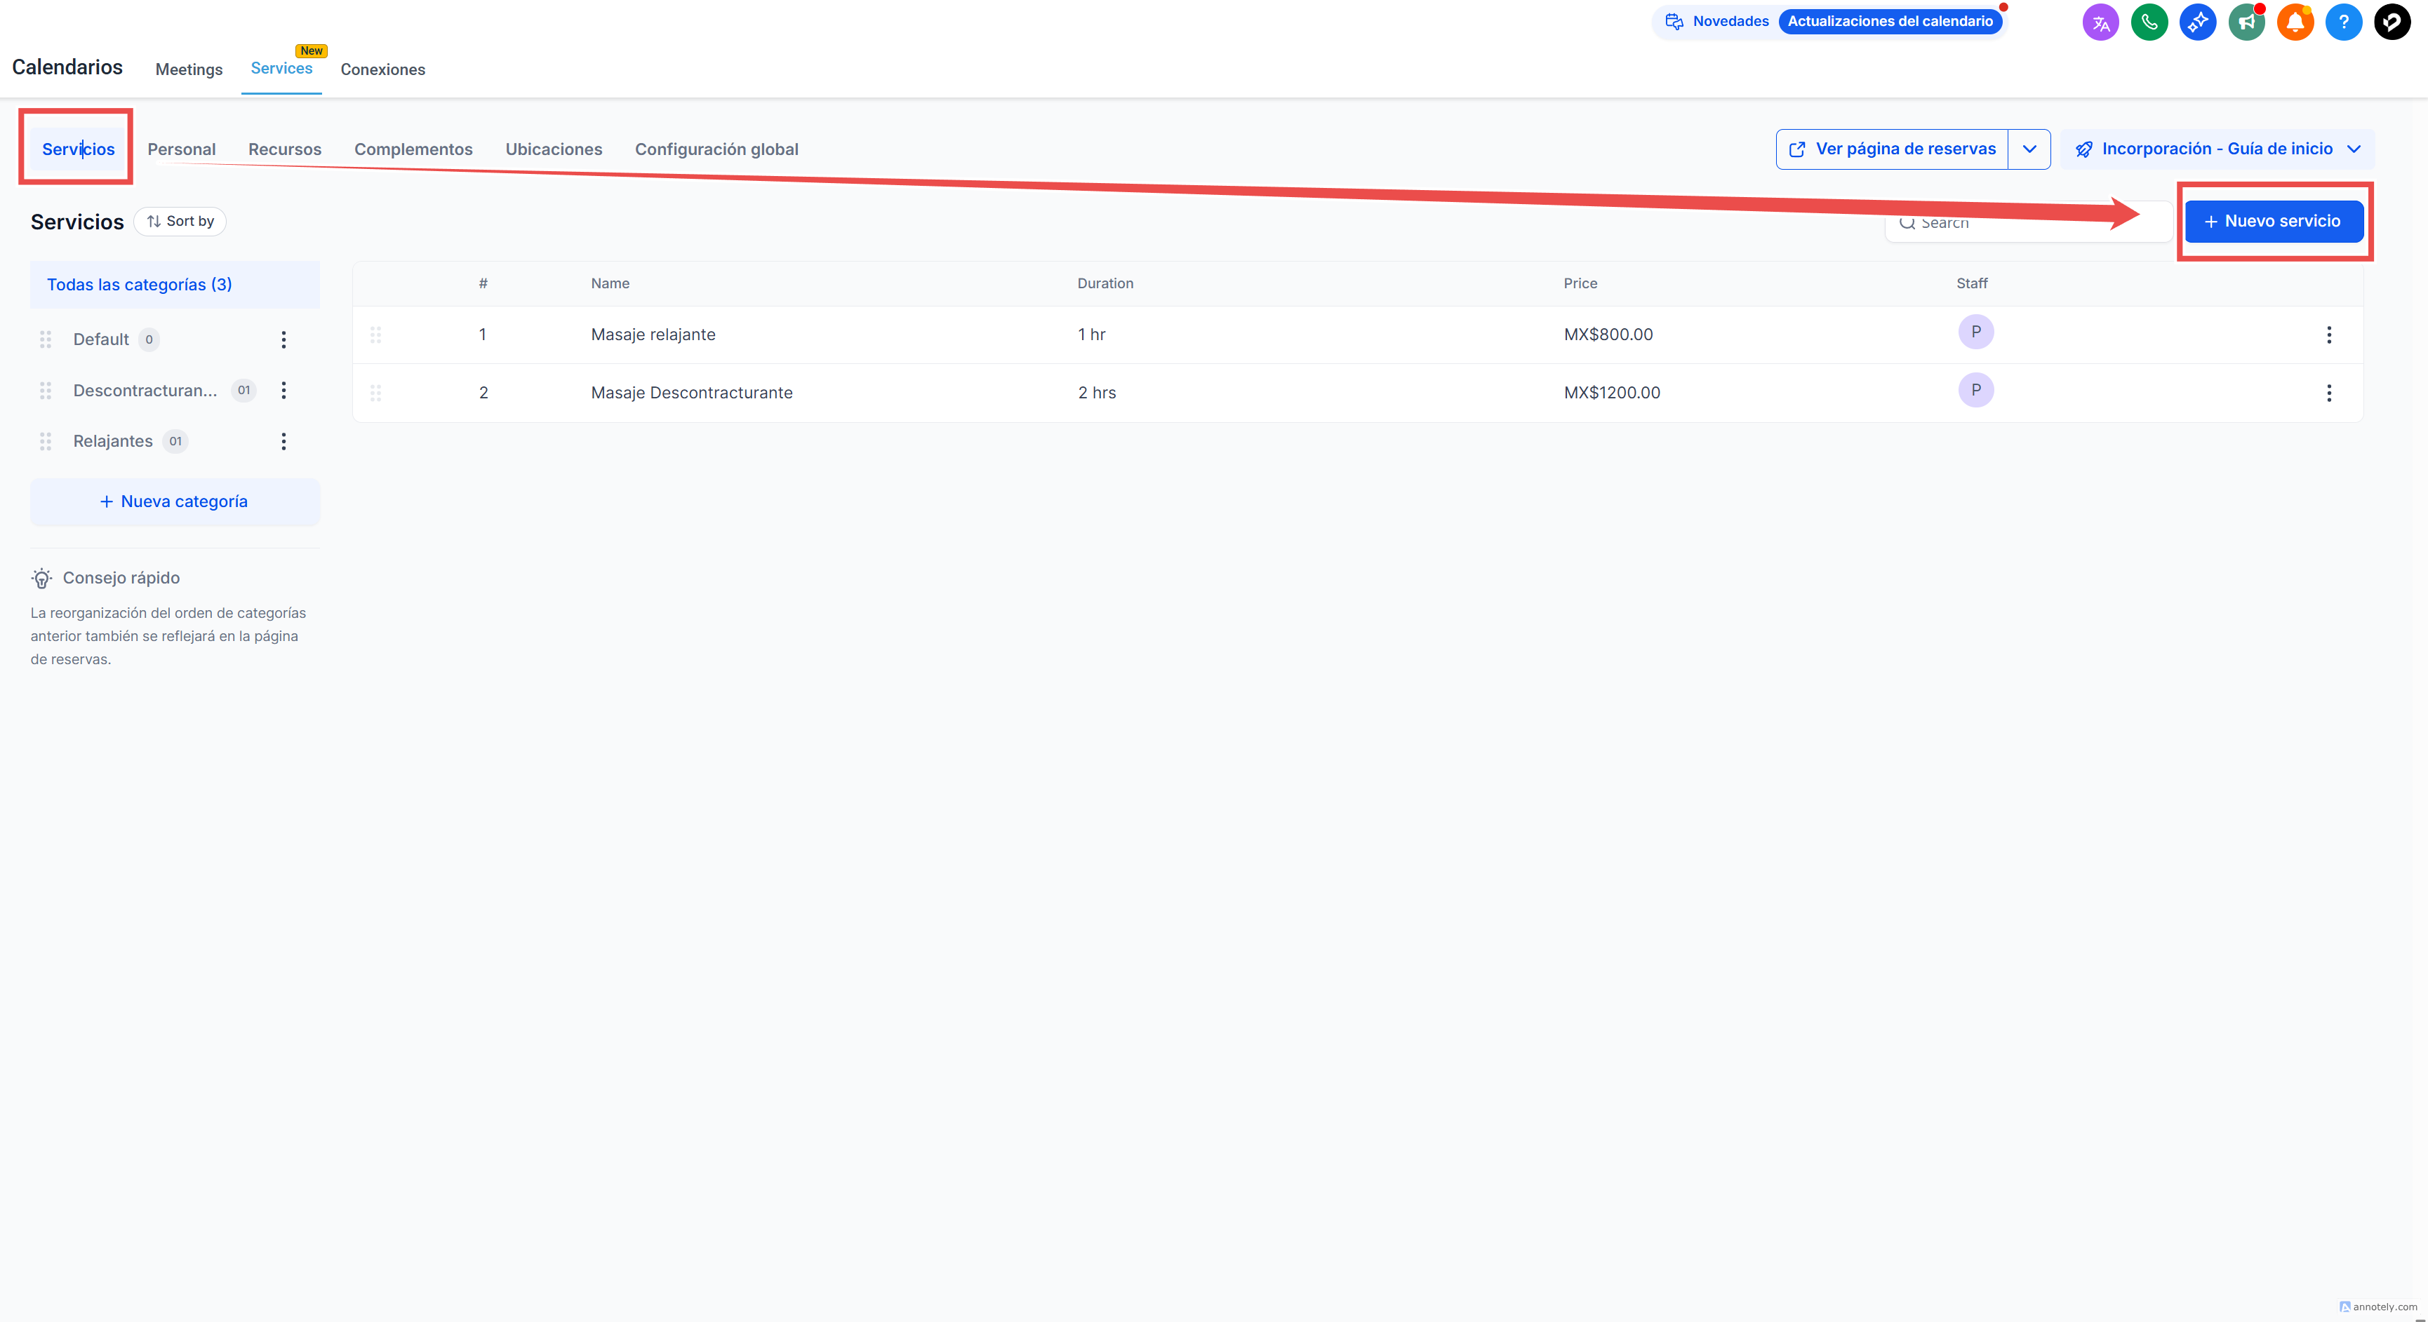Open the Conexiones tab
The image size is (2428, 1322).
tap(382, 69)
